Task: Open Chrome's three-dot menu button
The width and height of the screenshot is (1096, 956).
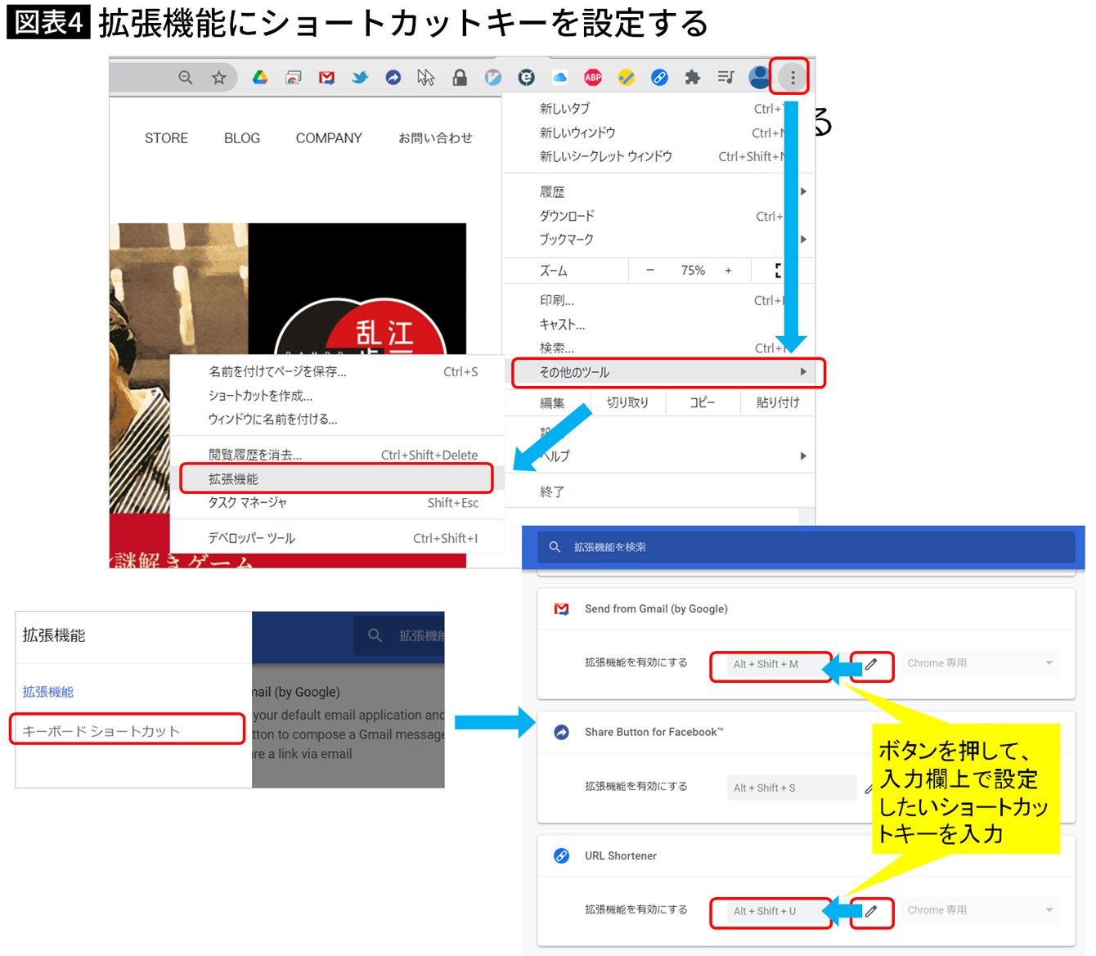Action: point(792,78)
